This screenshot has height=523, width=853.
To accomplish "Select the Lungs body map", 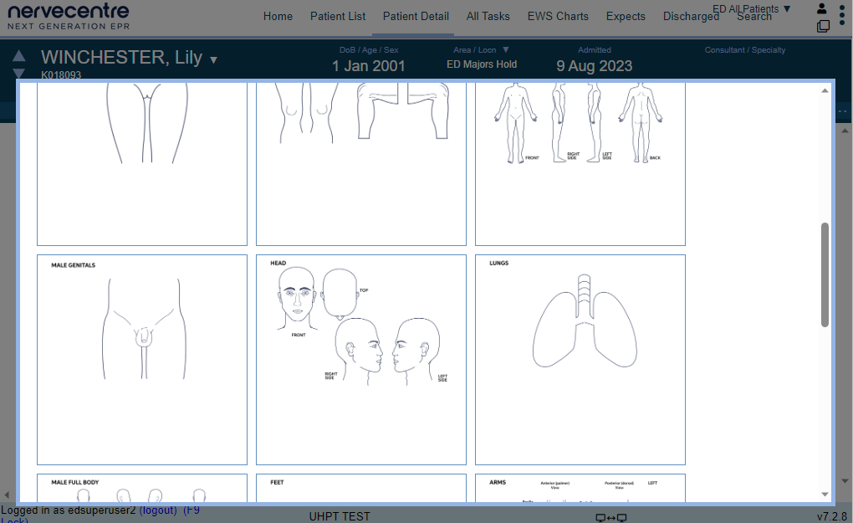I will click(x=580, y=360).
